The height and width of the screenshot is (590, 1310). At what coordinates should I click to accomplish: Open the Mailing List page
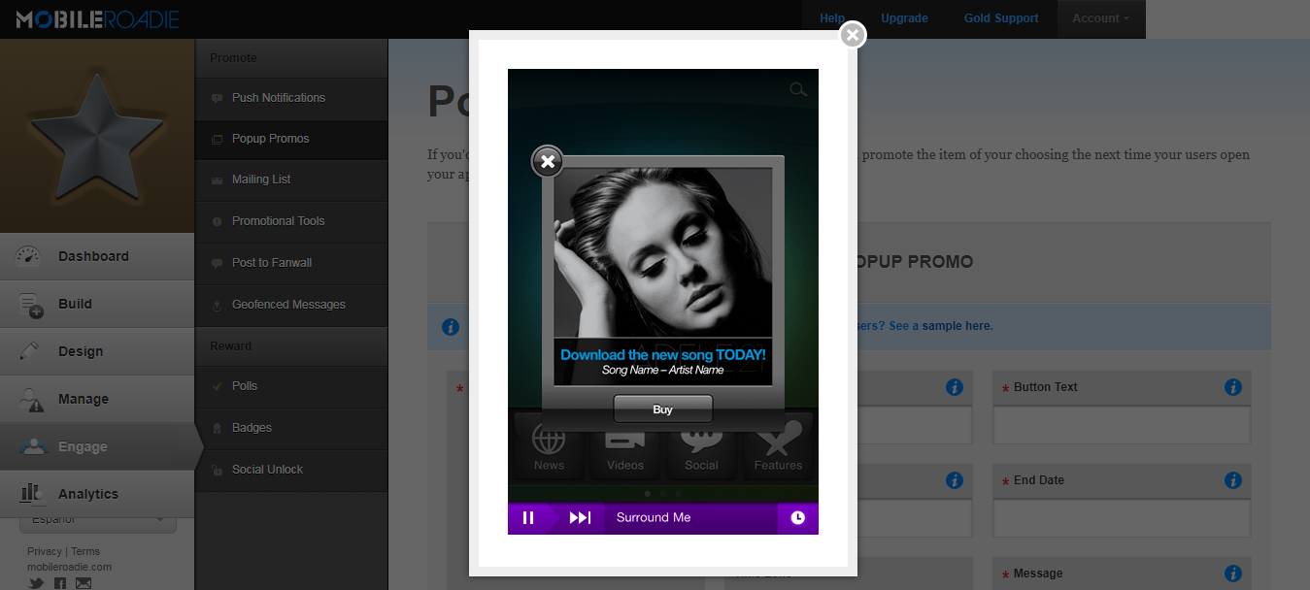[291, 180]
